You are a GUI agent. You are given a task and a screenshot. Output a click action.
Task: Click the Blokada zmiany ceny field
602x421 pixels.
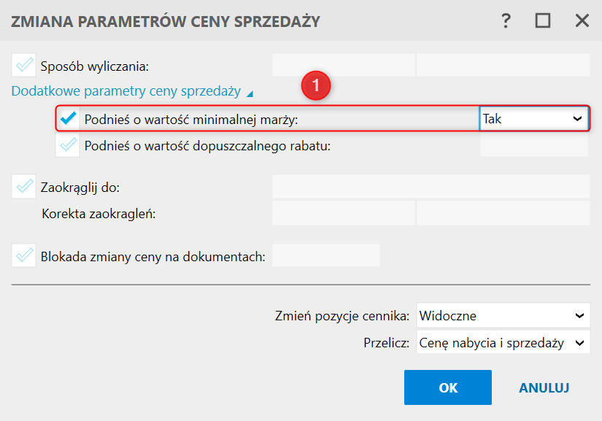[x=325, y=255]
